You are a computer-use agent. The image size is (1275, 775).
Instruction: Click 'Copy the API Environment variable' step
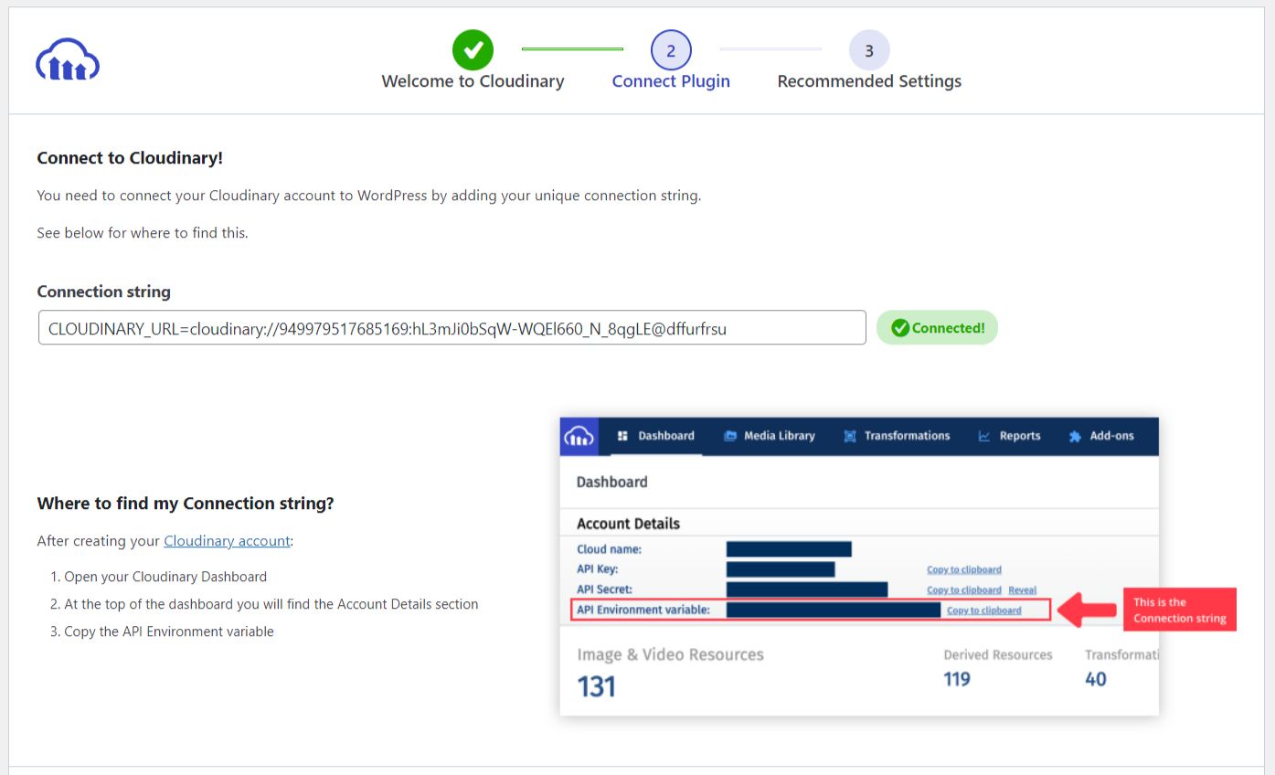[169, 632]
